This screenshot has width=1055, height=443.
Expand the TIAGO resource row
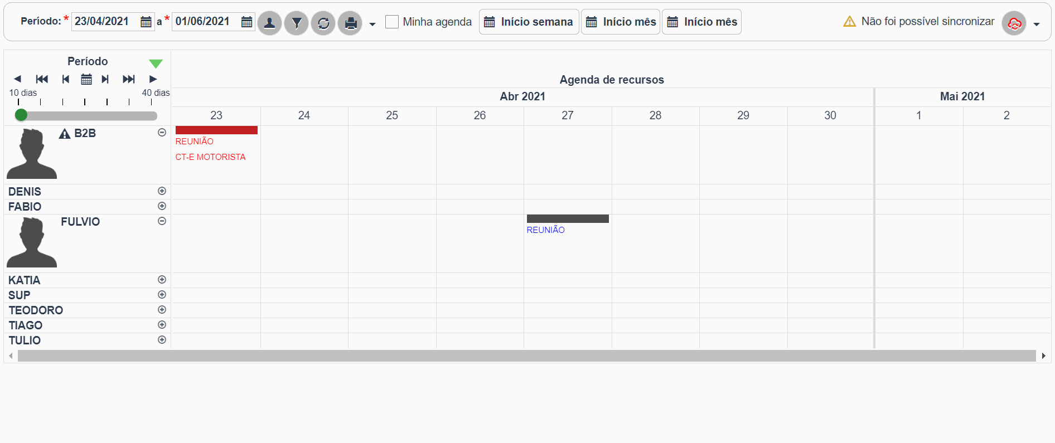tap(162, 325)
